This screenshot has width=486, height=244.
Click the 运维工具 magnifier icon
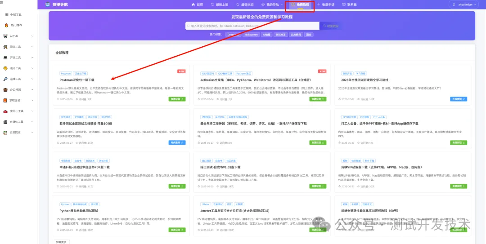5,79
